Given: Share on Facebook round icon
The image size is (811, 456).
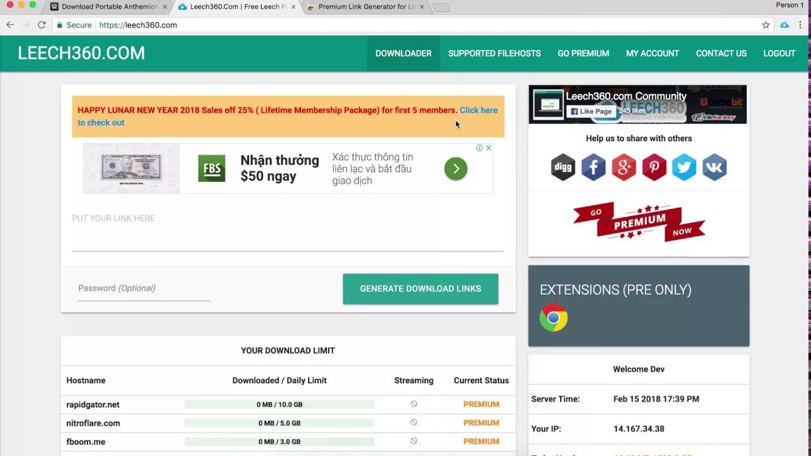Looking at the screenshot, I should [594, 167].
